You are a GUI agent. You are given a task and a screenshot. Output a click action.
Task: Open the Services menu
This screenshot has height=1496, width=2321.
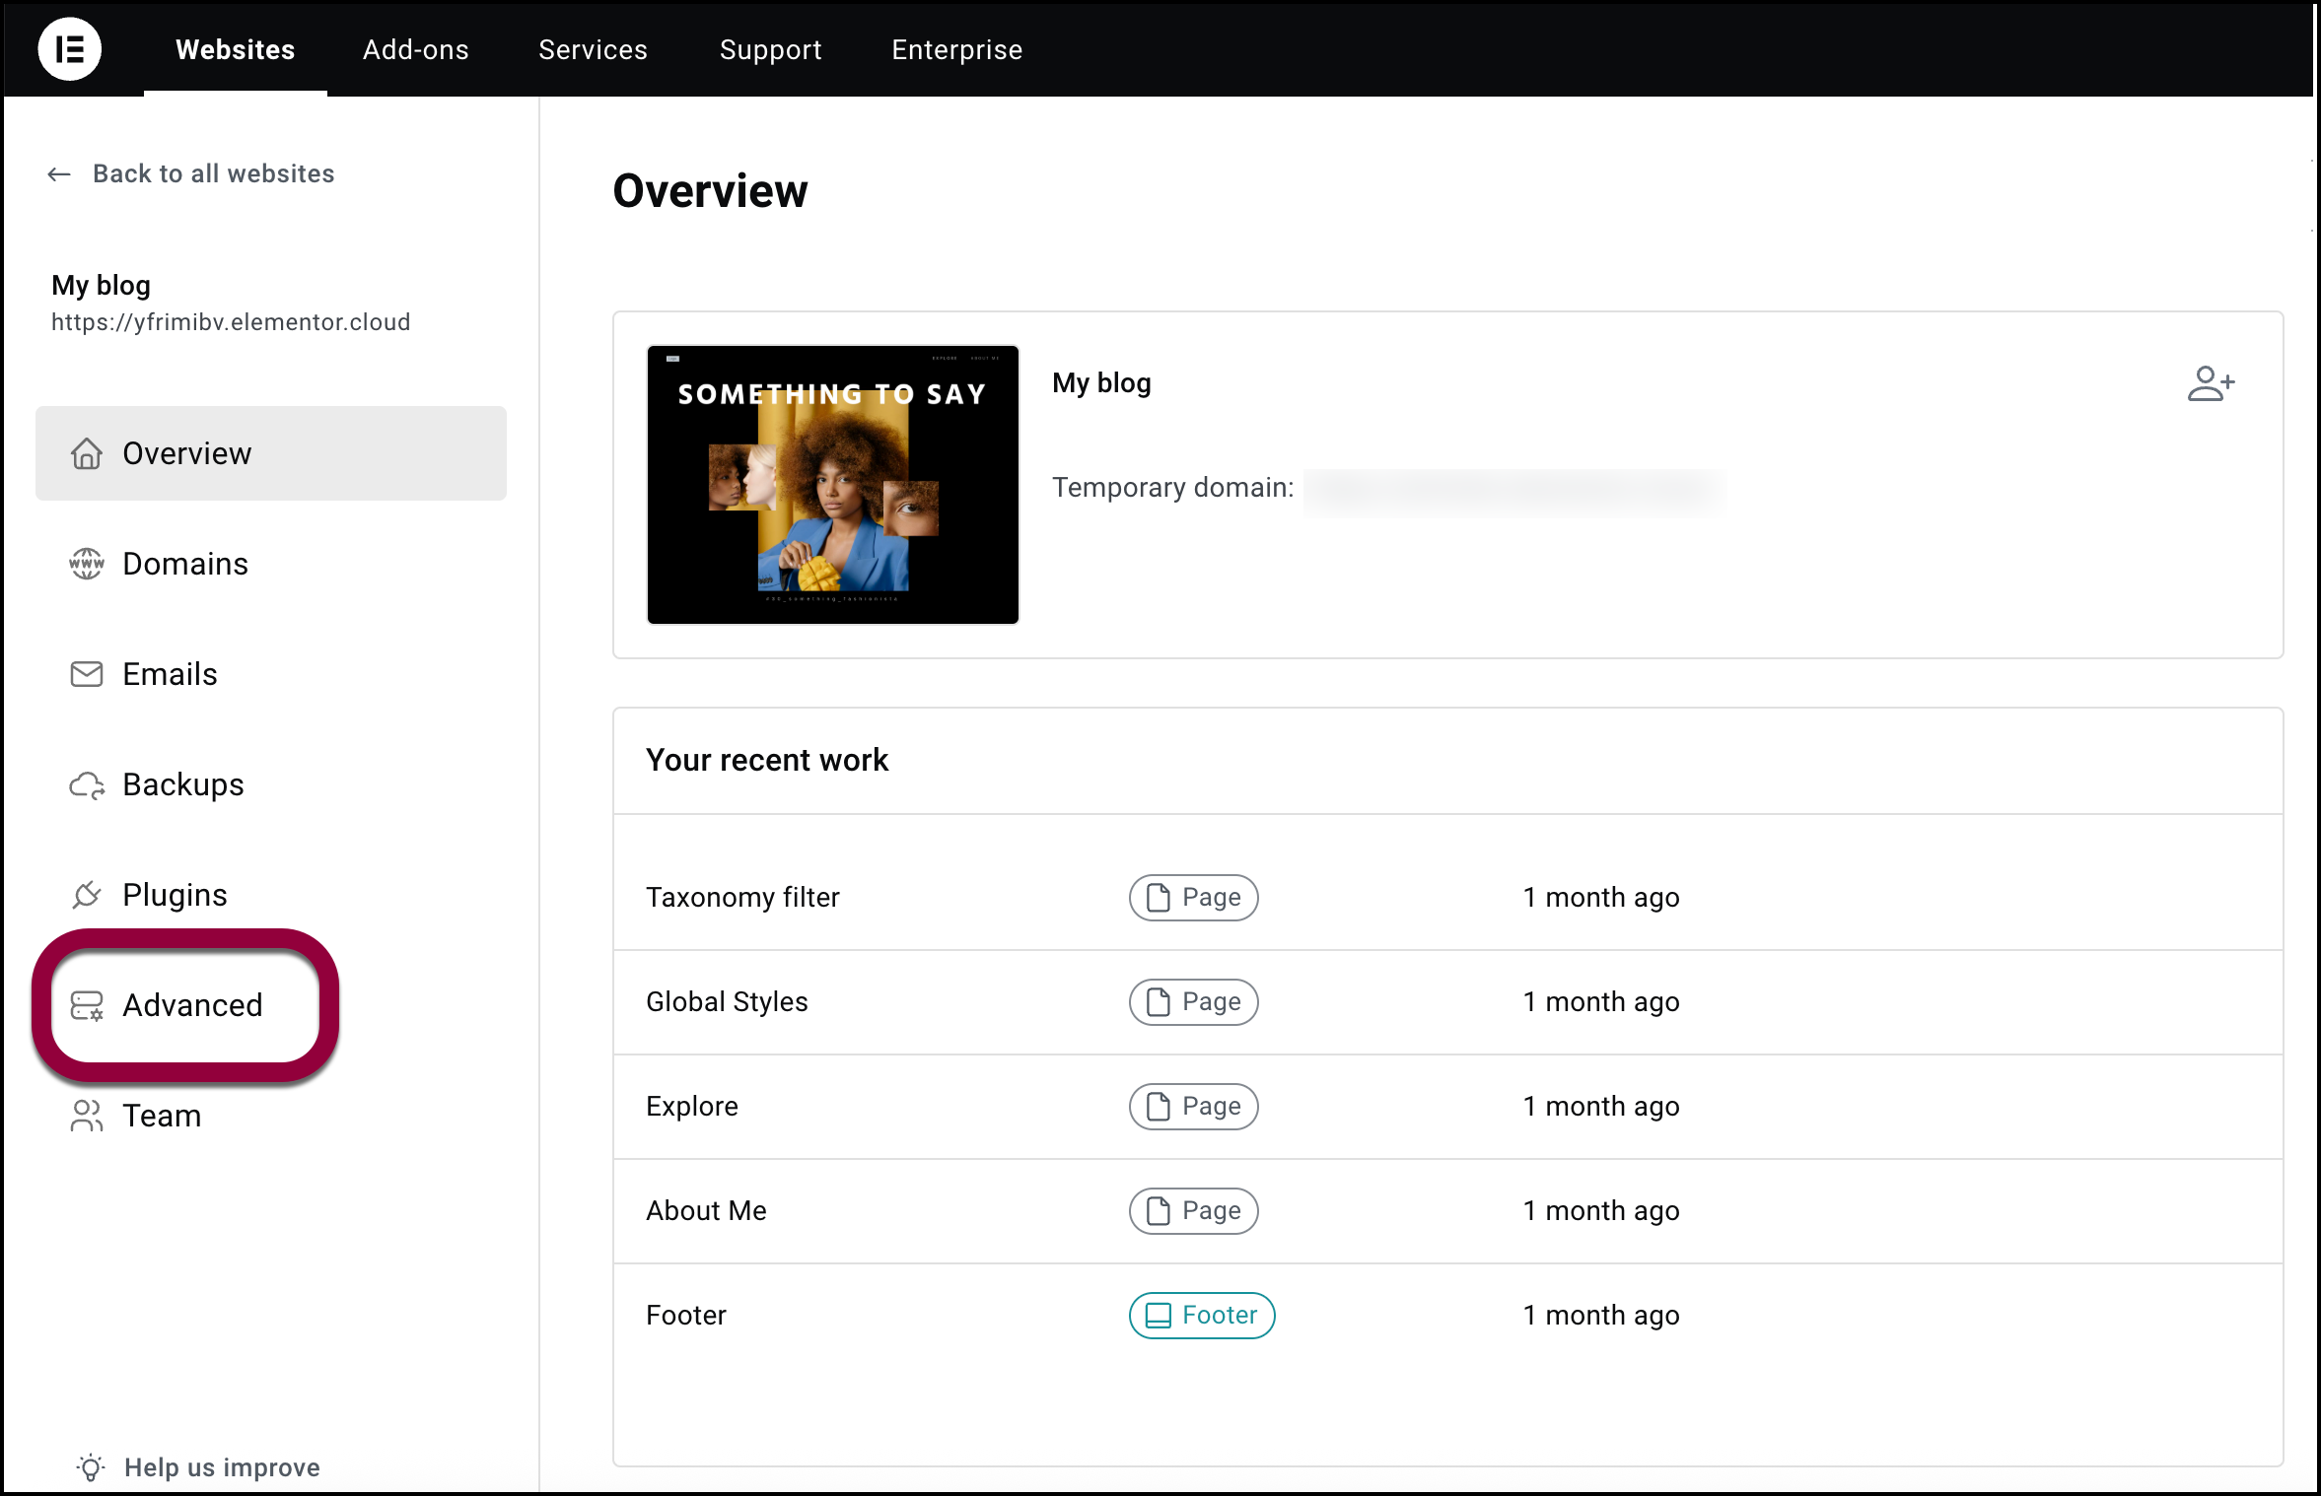coord(593,49)
